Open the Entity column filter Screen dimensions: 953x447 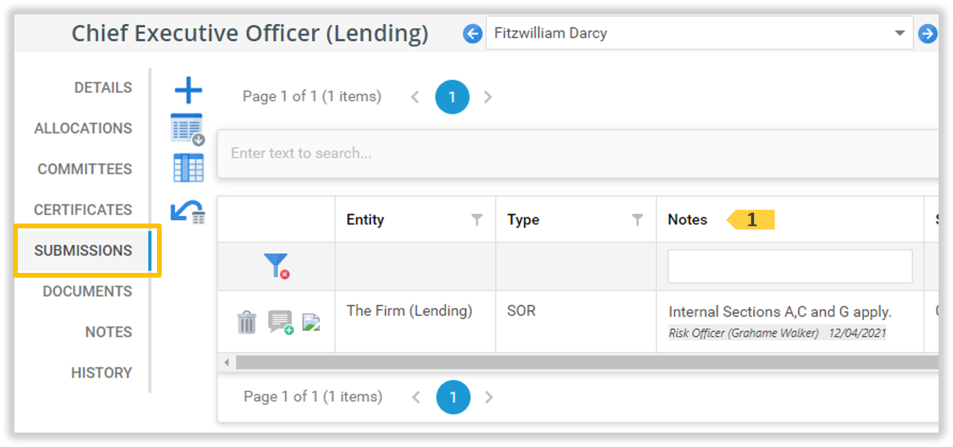[477, 220]
